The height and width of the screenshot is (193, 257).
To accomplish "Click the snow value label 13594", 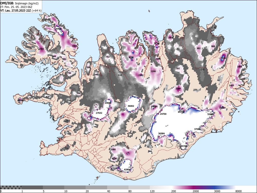I will coord(222,108).
